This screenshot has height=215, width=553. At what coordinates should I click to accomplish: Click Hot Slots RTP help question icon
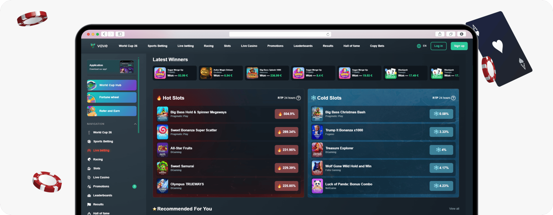pos(299,98)
